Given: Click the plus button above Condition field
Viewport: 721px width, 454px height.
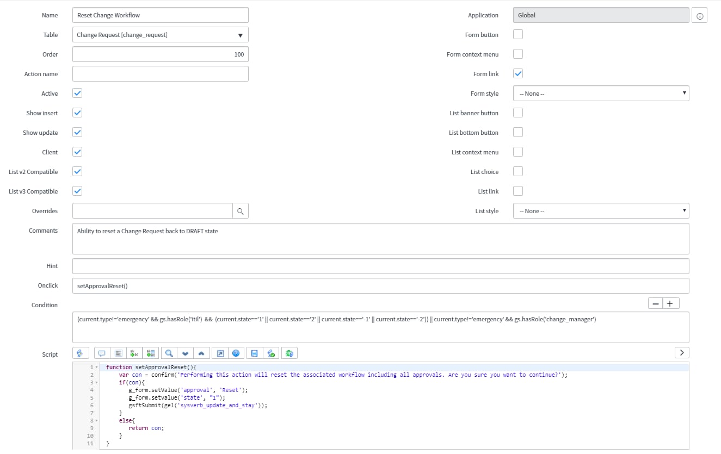Looking at the screenshot, I should pyautogui.click(x=670, y=303).
